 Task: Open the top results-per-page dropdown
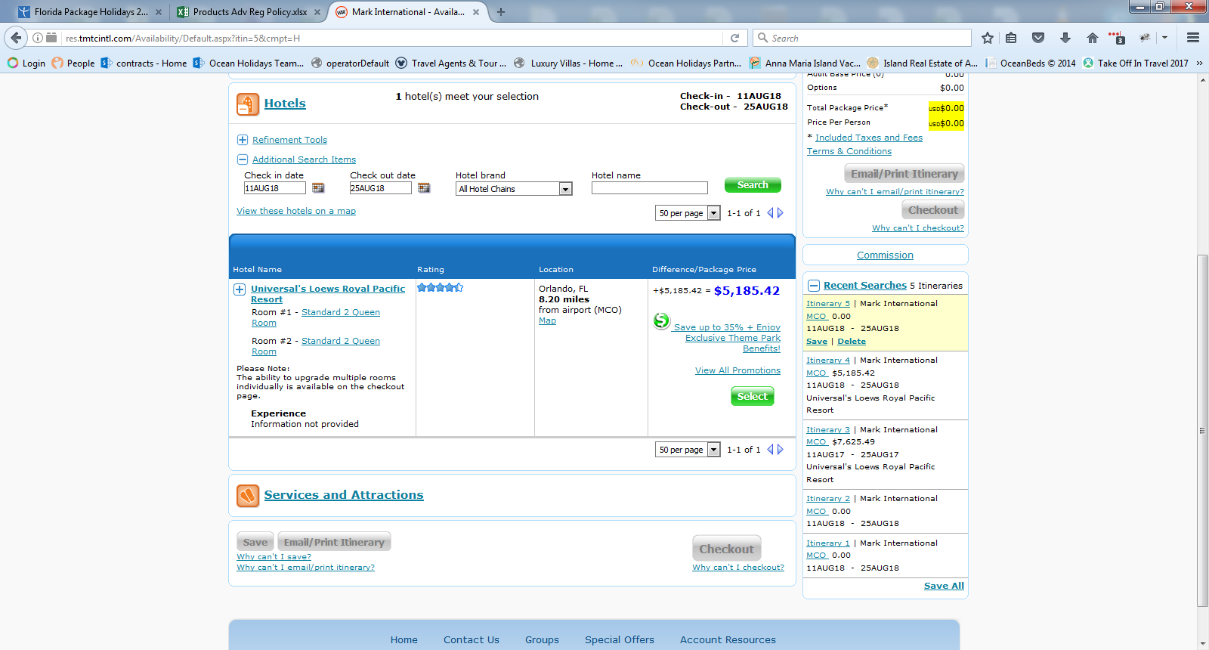click(x=688, y=213)
